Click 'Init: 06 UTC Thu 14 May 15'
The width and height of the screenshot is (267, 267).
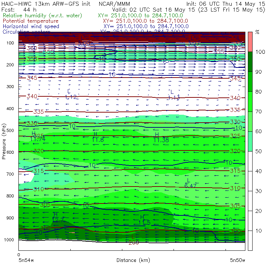click(x=226, y=4)
